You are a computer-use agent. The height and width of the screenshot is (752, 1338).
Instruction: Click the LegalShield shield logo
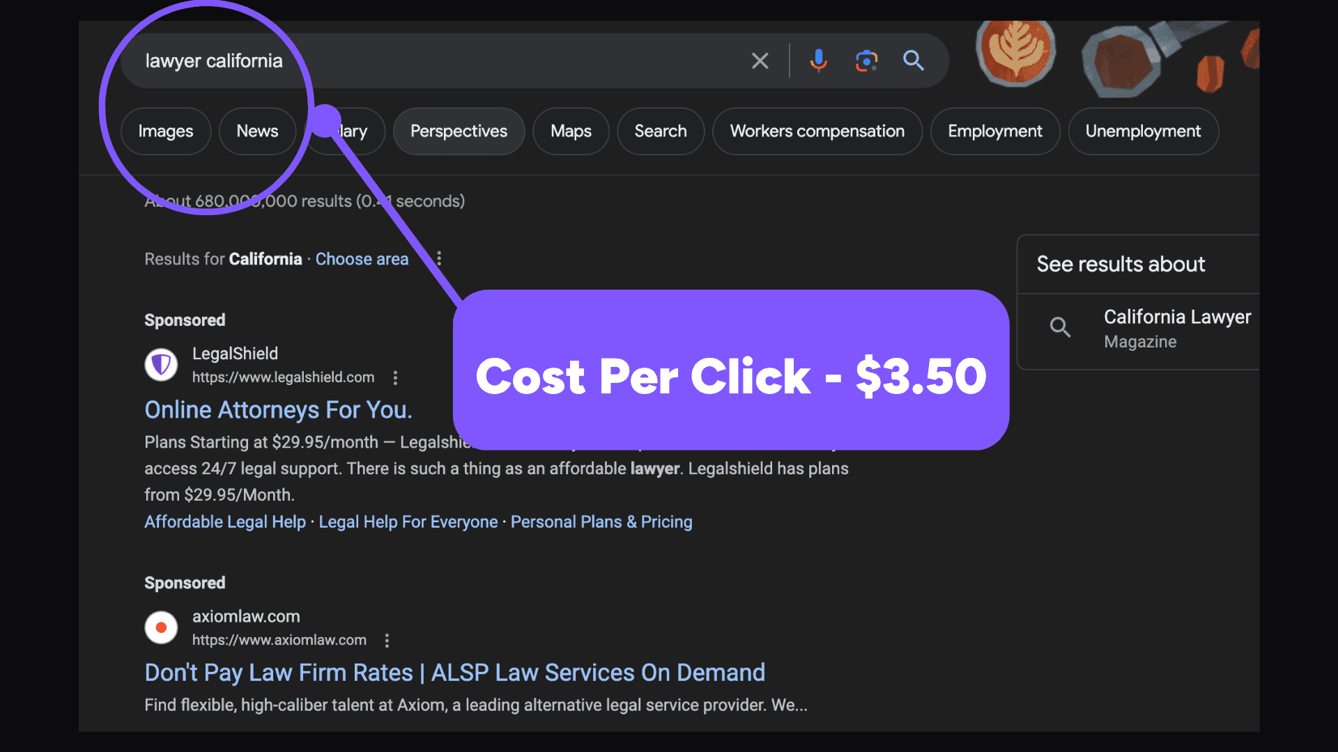coord(161,364)
